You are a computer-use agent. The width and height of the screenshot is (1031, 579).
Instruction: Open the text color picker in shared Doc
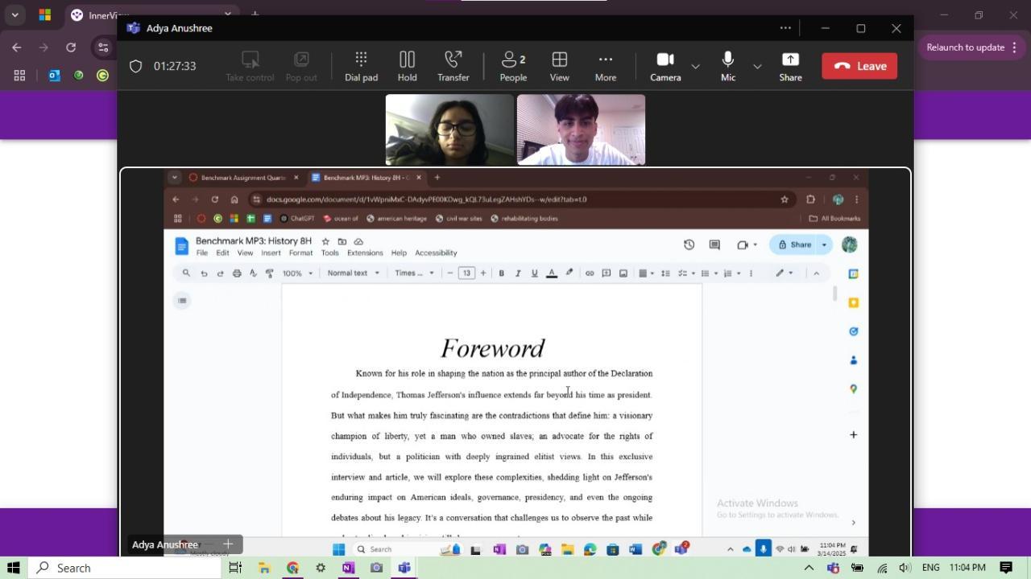coord(552,273)
